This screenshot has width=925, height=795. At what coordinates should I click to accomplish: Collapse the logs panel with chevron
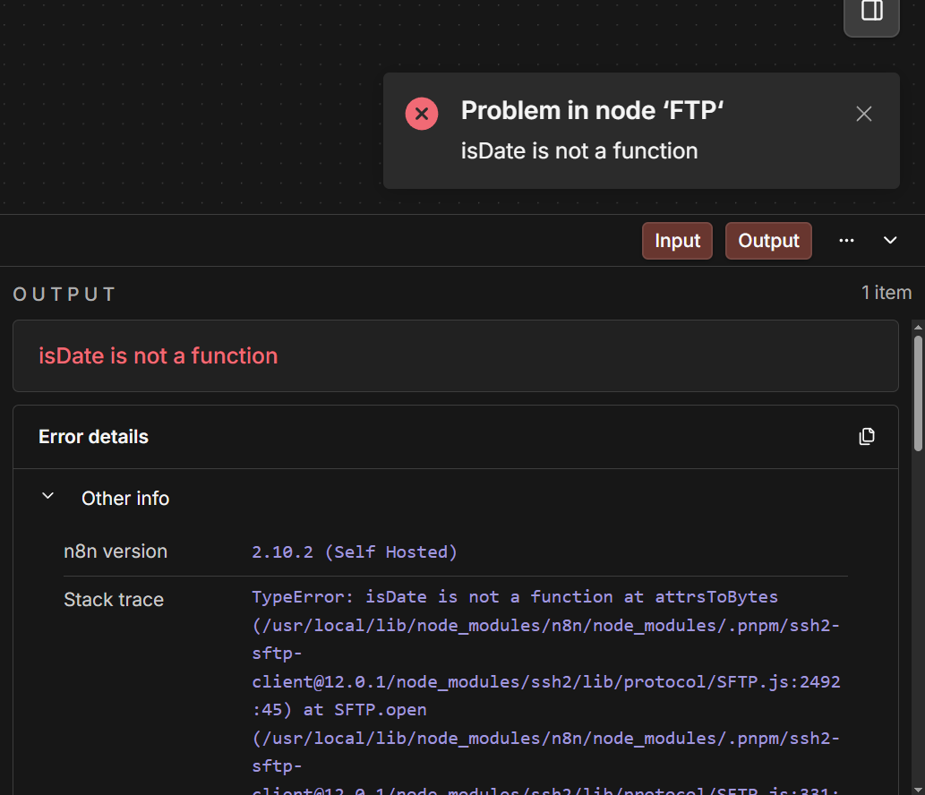pyautogui.click(x=890, y=241)
